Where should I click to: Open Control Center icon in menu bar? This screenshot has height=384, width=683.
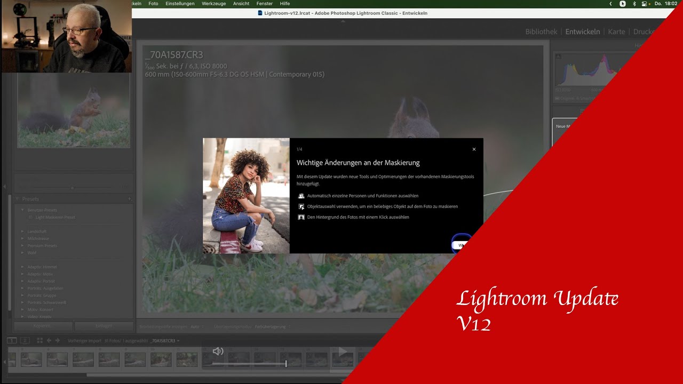[645, 3]
